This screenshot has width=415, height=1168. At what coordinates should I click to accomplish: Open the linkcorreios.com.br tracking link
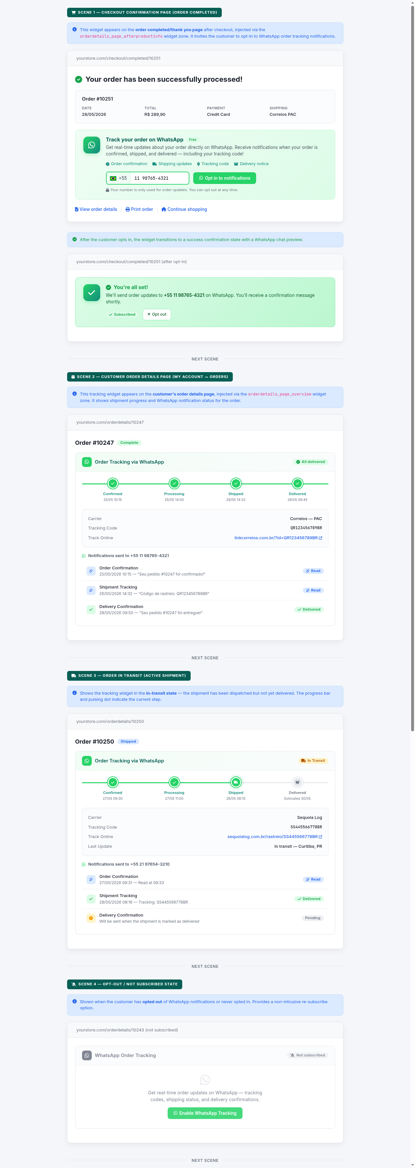coord(278,538)
